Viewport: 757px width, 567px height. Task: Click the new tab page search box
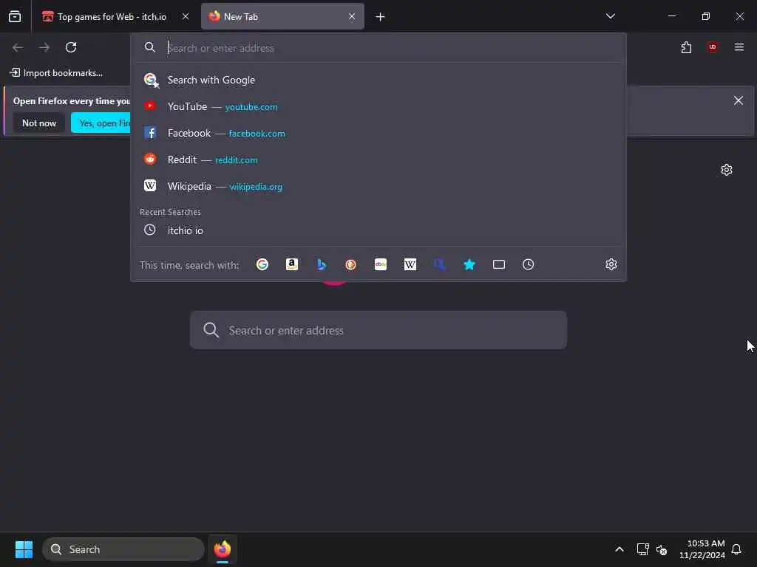click(x=378, y=330)
